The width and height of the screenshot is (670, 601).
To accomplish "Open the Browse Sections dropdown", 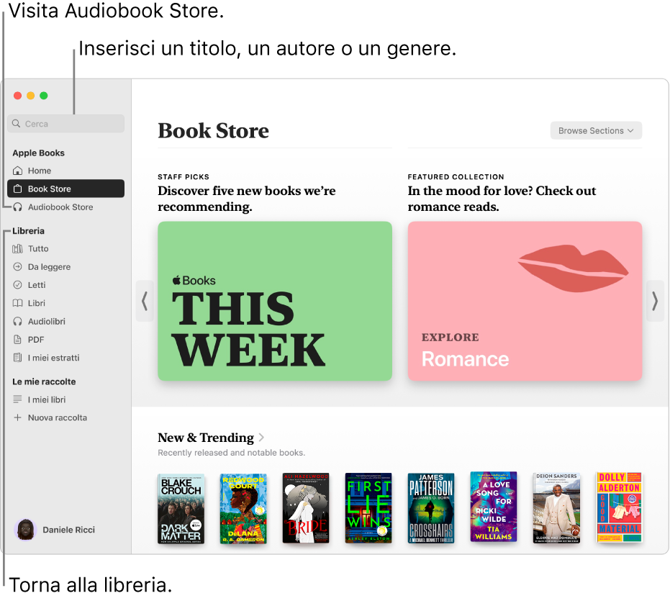I will (596, 131).
